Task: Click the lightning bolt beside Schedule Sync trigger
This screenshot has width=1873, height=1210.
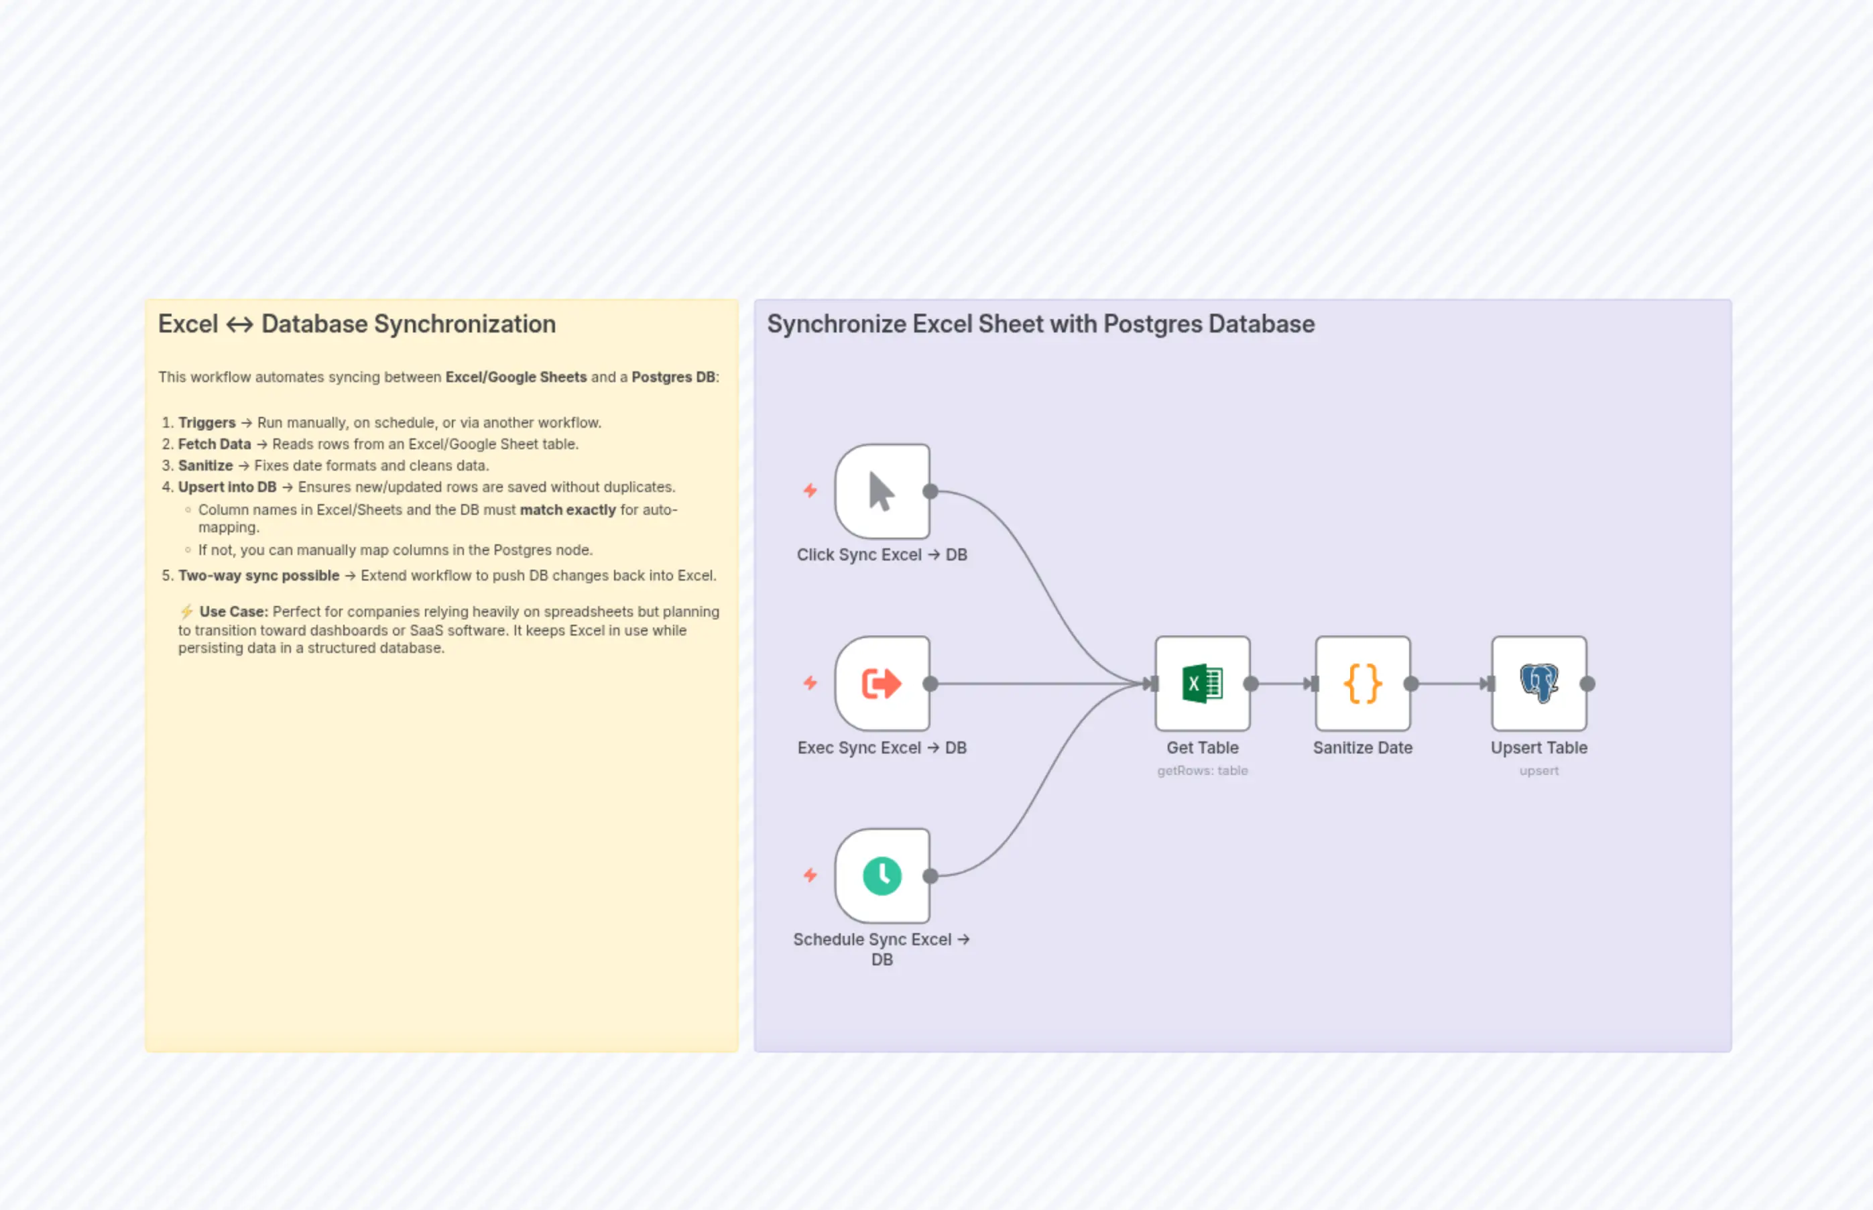Action: pyautogui.click(x=809, y=876)
